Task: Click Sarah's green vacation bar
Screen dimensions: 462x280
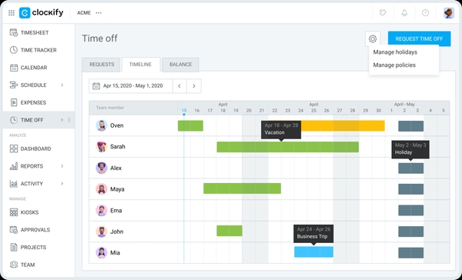Action: (287, 147)
